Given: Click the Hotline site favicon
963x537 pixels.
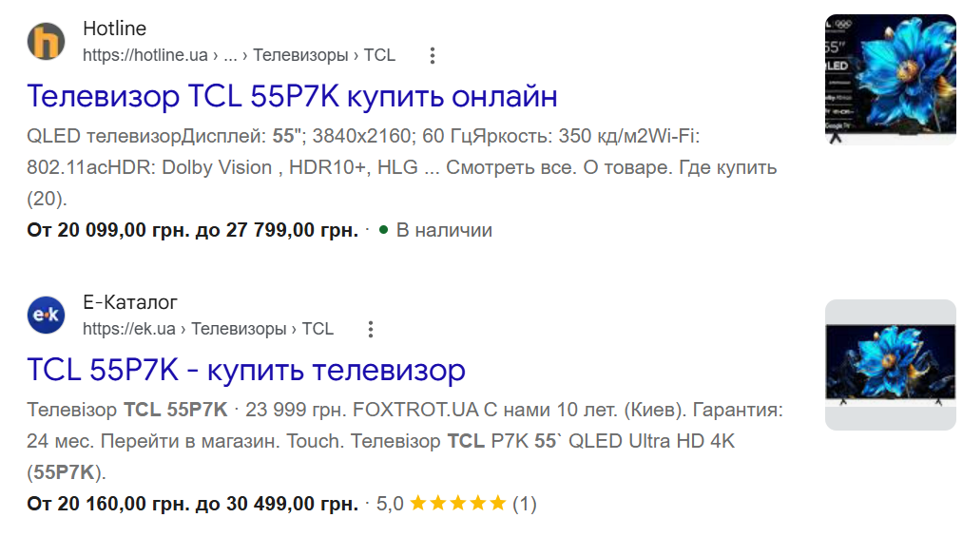Looking at the screenshot, I should click(x=46, y=41).
